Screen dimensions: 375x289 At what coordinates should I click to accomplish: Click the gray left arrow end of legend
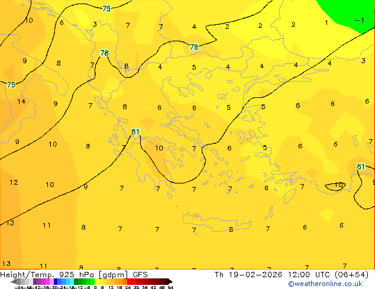click(14, 281)
